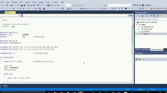The width and height of the screenshot is (167, 93).
Task: Expand the Output Files node
Action: pyautogui.click(x=139, y=29)
